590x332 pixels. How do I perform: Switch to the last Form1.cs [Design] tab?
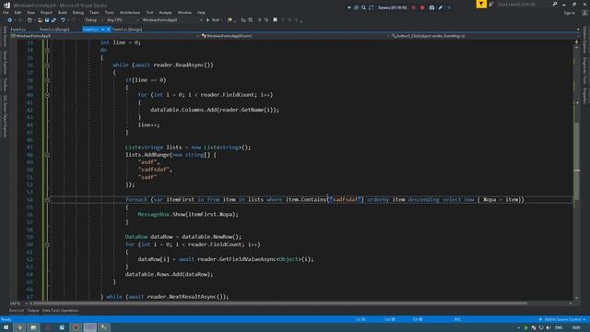coord(127,29)
